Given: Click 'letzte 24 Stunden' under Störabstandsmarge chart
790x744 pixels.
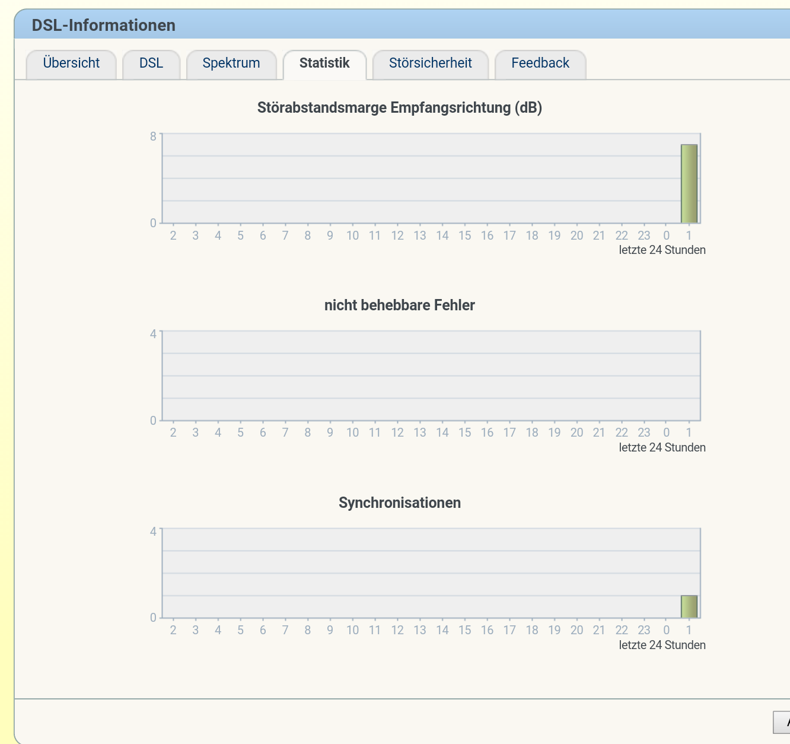Looking at the screenshot, I should point(662,250).
